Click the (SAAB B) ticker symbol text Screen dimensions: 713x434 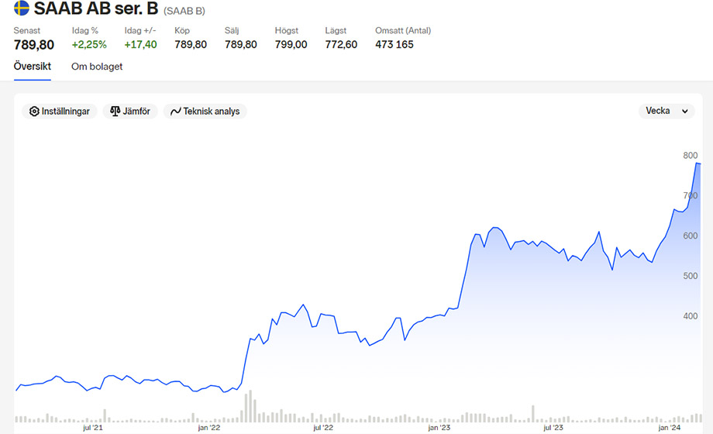(x=190, y=11)
